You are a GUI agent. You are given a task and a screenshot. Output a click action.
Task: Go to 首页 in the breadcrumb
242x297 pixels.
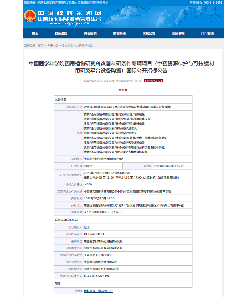(41, 45)
